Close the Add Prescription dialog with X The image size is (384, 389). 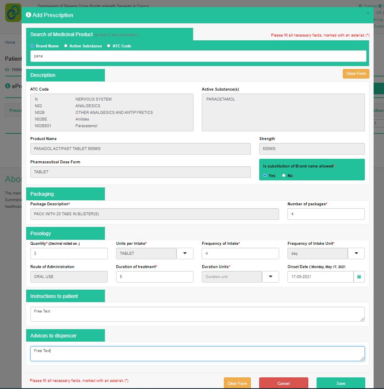click(x=368, y=13)
